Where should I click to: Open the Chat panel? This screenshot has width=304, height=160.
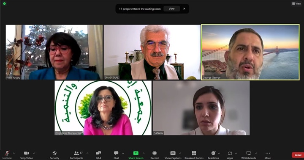point(116,155)
